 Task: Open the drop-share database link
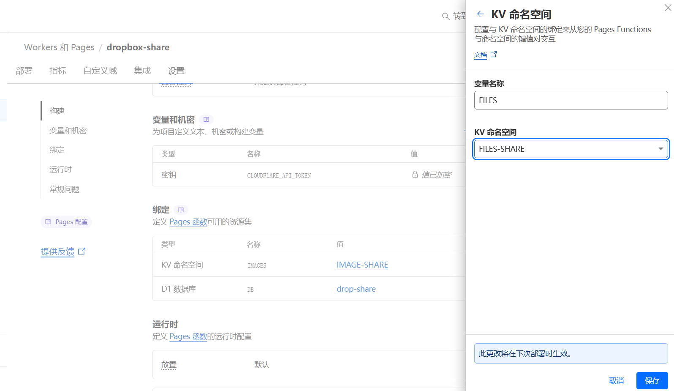(356, 289)
